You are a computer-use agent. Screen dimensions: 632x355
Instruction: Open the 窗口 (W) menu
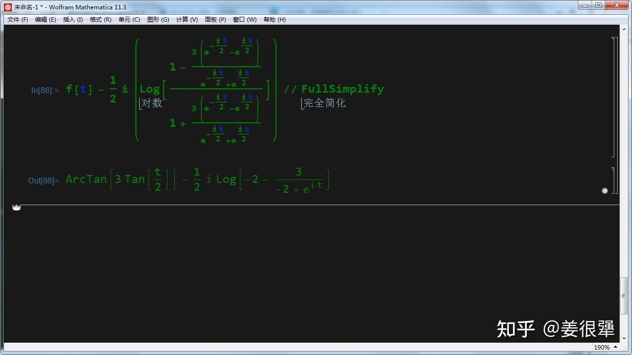[245, 20]
